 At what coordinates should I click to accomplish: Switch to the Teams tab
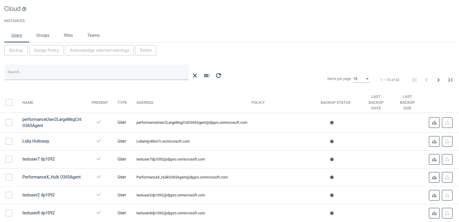(93, 35)
